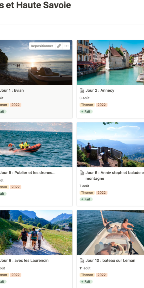
Task: Click page icon next to Jour 2 : Annecy
Action: click(x=82, y=90)
